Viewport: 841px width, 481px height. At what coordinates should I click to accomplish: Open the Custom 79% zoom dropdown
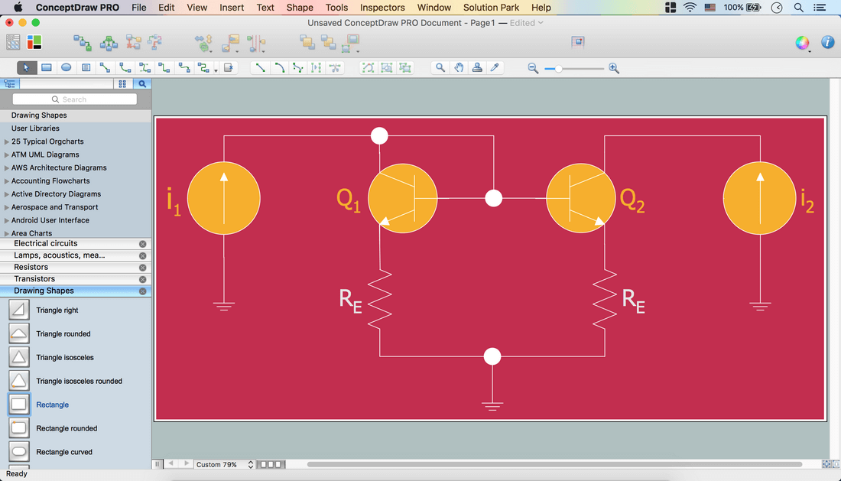tap(225, 464)
